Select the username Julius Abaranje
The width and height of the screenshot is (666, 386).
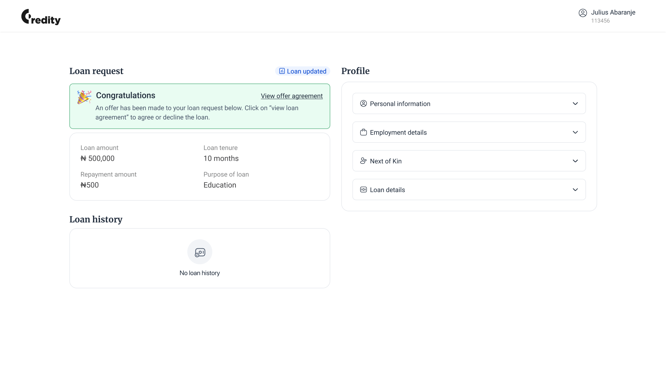613,12
